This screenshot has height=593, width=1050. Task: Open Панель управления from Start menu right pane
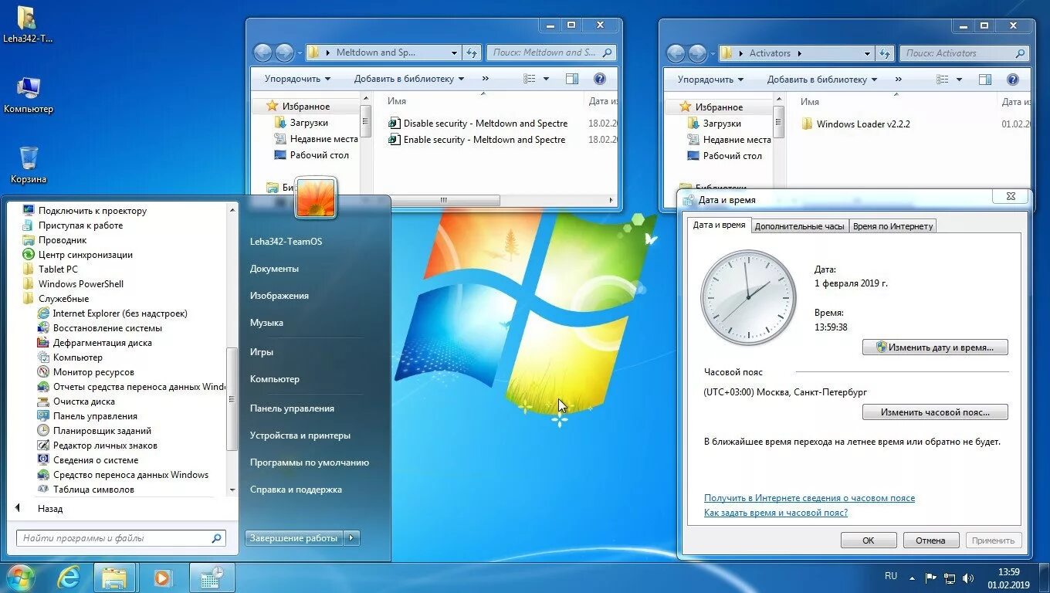(x=292, y=408)
